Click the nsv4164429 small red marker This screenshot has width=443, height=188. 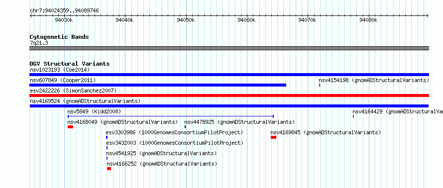(x=353, y=116)
